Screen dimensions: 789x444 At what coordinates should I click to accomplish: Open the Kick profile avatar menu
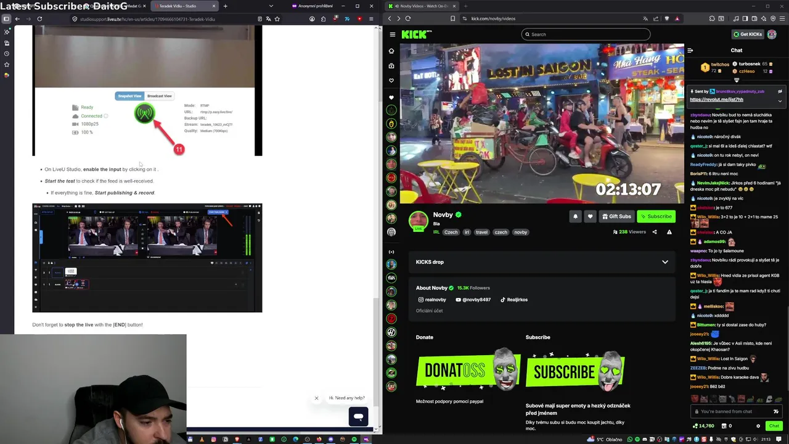click(x=772, y=35)
